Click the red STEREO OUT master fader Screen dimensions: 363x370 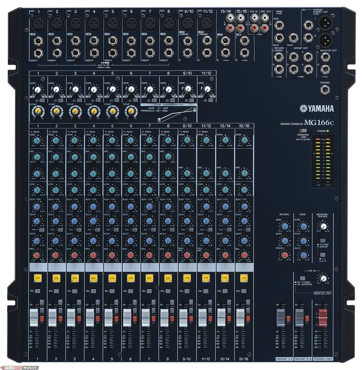[322, 317]
